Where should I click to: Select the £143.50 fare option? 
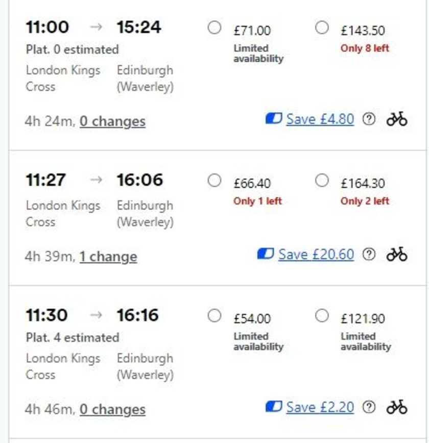coord(322,28)
